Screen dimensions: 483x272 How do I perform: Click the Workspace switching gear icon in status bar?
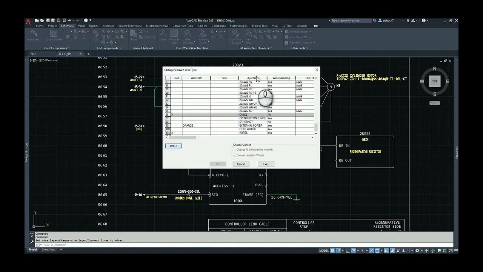pyautogui.click(x=417, y=250)
